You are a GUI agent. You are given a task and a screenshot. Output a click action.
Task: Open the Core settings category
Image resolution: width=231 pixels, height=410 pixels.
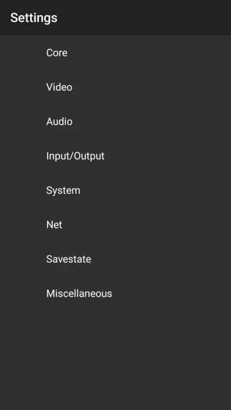pos(115,53)
